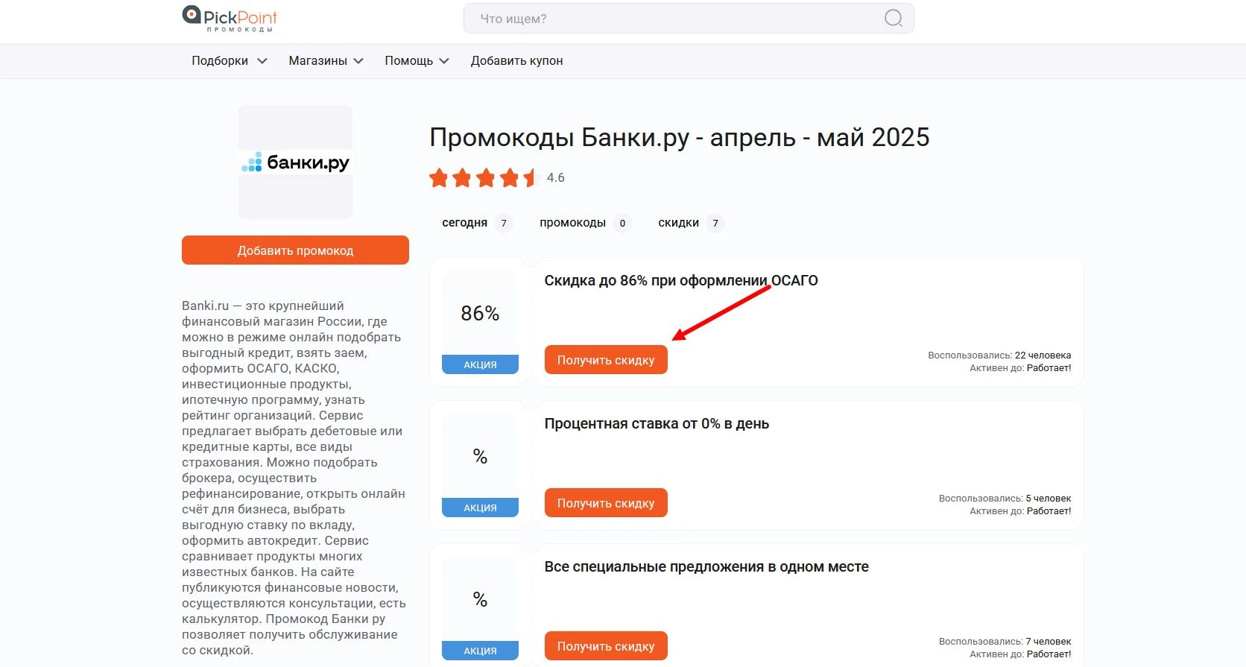Get discount for Все специальные предложения offer

coord(606,646)
